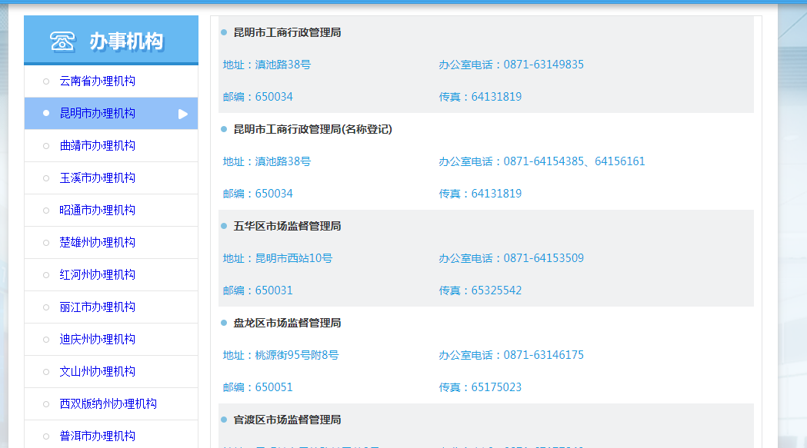This screenshot has width=807, height=448.
Task: Open 红河州办理机构 link
Action: [x=97, y=274]
